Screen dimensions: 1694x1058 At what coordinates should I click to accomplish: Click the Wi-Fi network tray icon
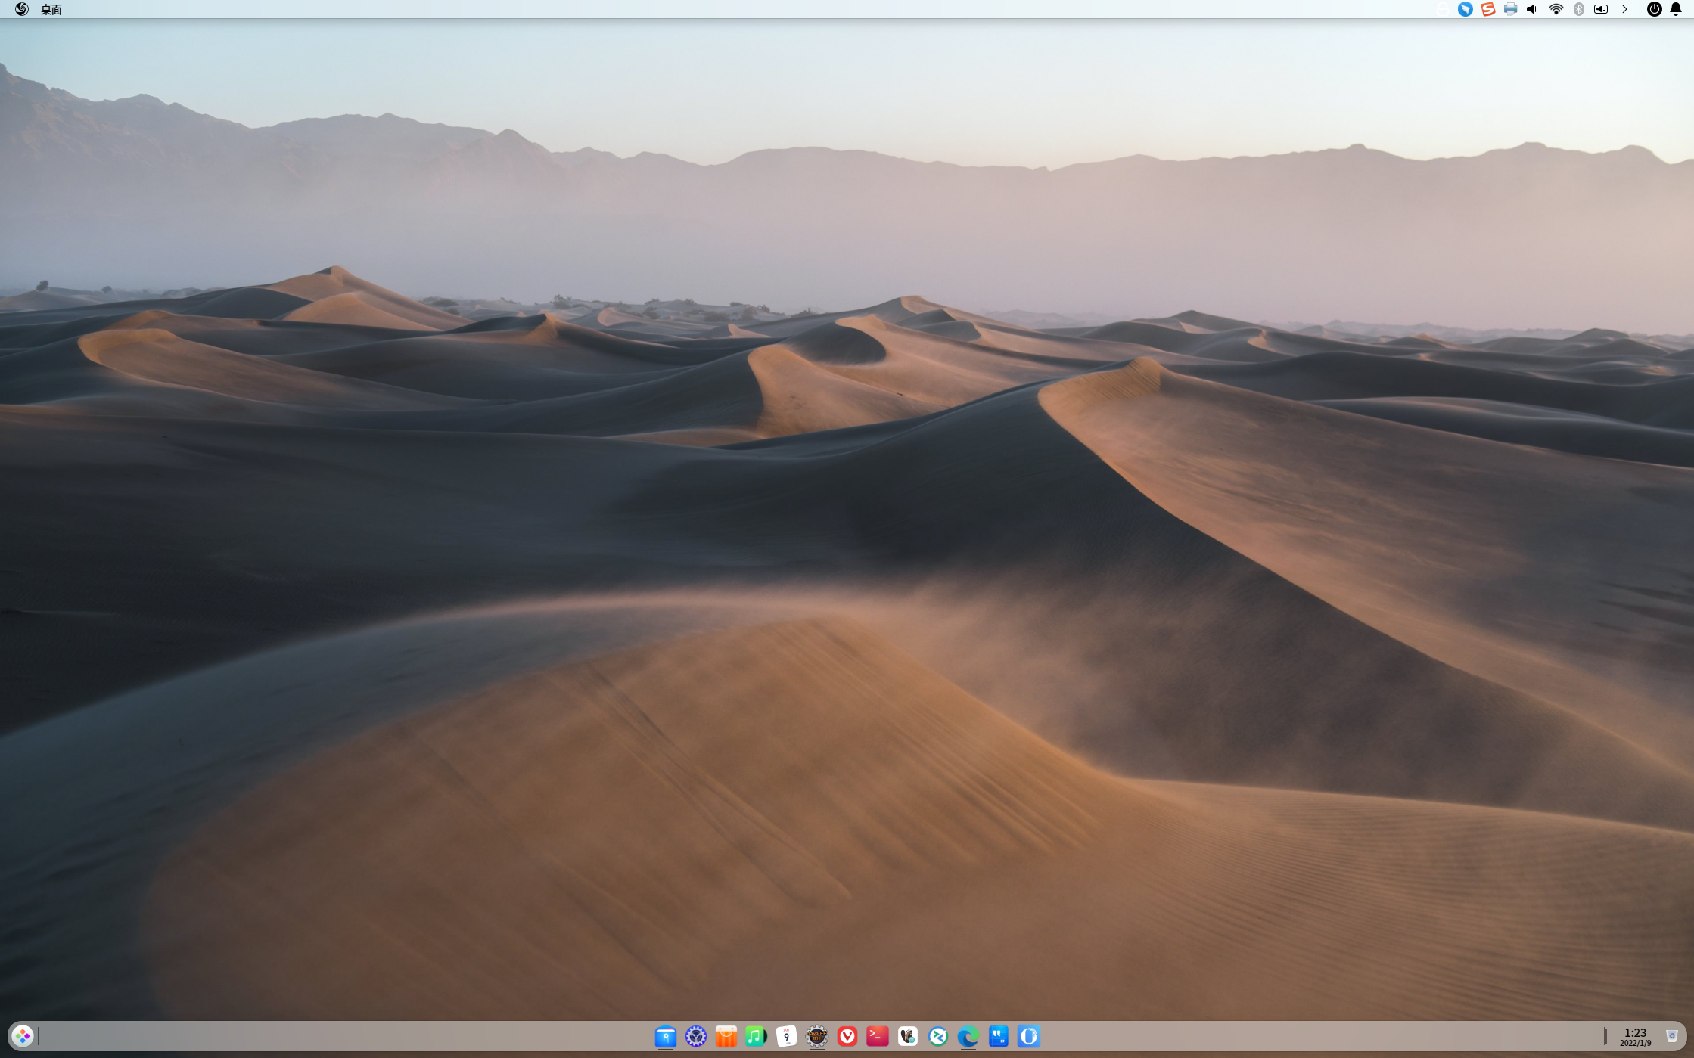(x=1556, y=9)
